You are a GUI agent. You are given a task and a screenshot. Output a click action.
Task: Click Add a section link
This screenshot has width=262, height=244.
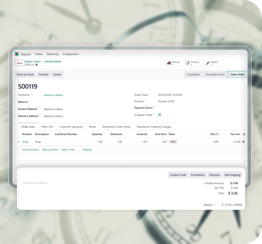point(50,150)
